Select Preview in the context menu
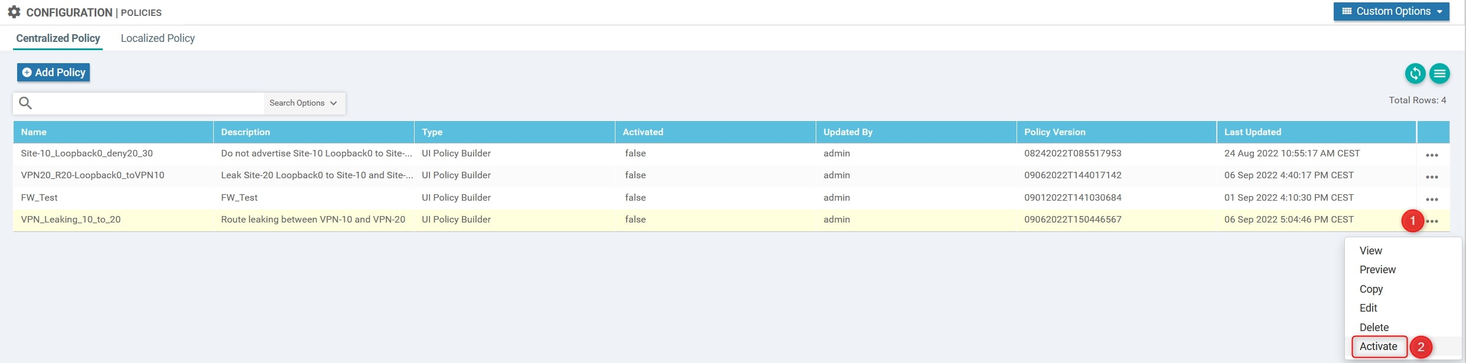This screenshot has width=1466, height=363. 1377,270
